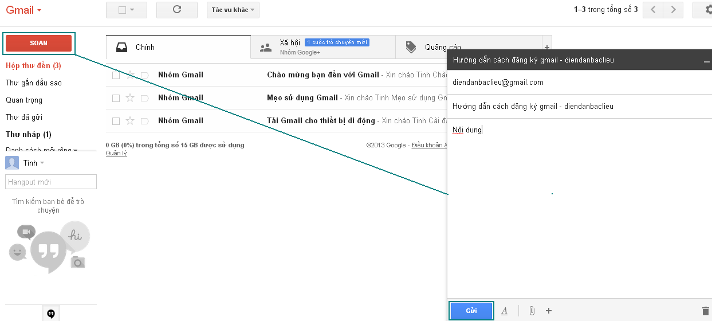
Task: Click the subject field in compose window
Action: pyautogui.click(x=579, y=106)
